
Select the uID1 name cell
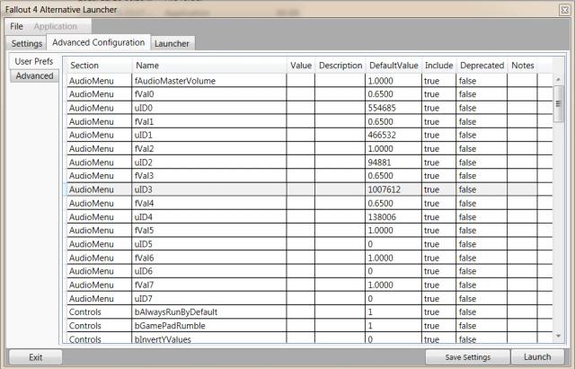(209, 136)
